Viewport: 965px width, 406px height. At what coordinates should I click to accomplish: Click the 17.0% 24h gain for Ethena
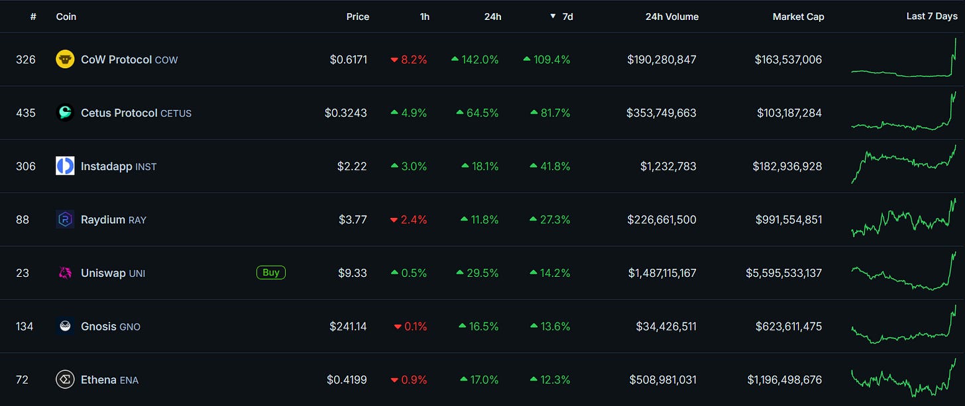click(479, 380)
